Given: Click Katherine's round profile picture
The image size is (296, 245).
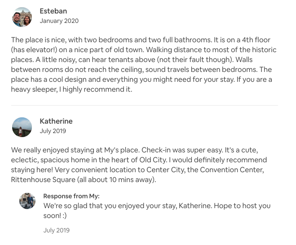Looking at the screenshot, I should [x=22, y=127].
